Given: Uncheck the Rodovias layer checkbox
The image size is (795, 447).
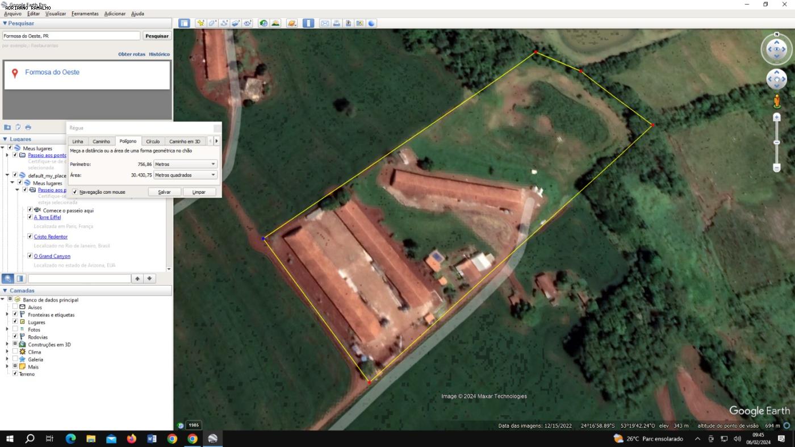Looking at the screenshot, I should click(x=15, y=336).
